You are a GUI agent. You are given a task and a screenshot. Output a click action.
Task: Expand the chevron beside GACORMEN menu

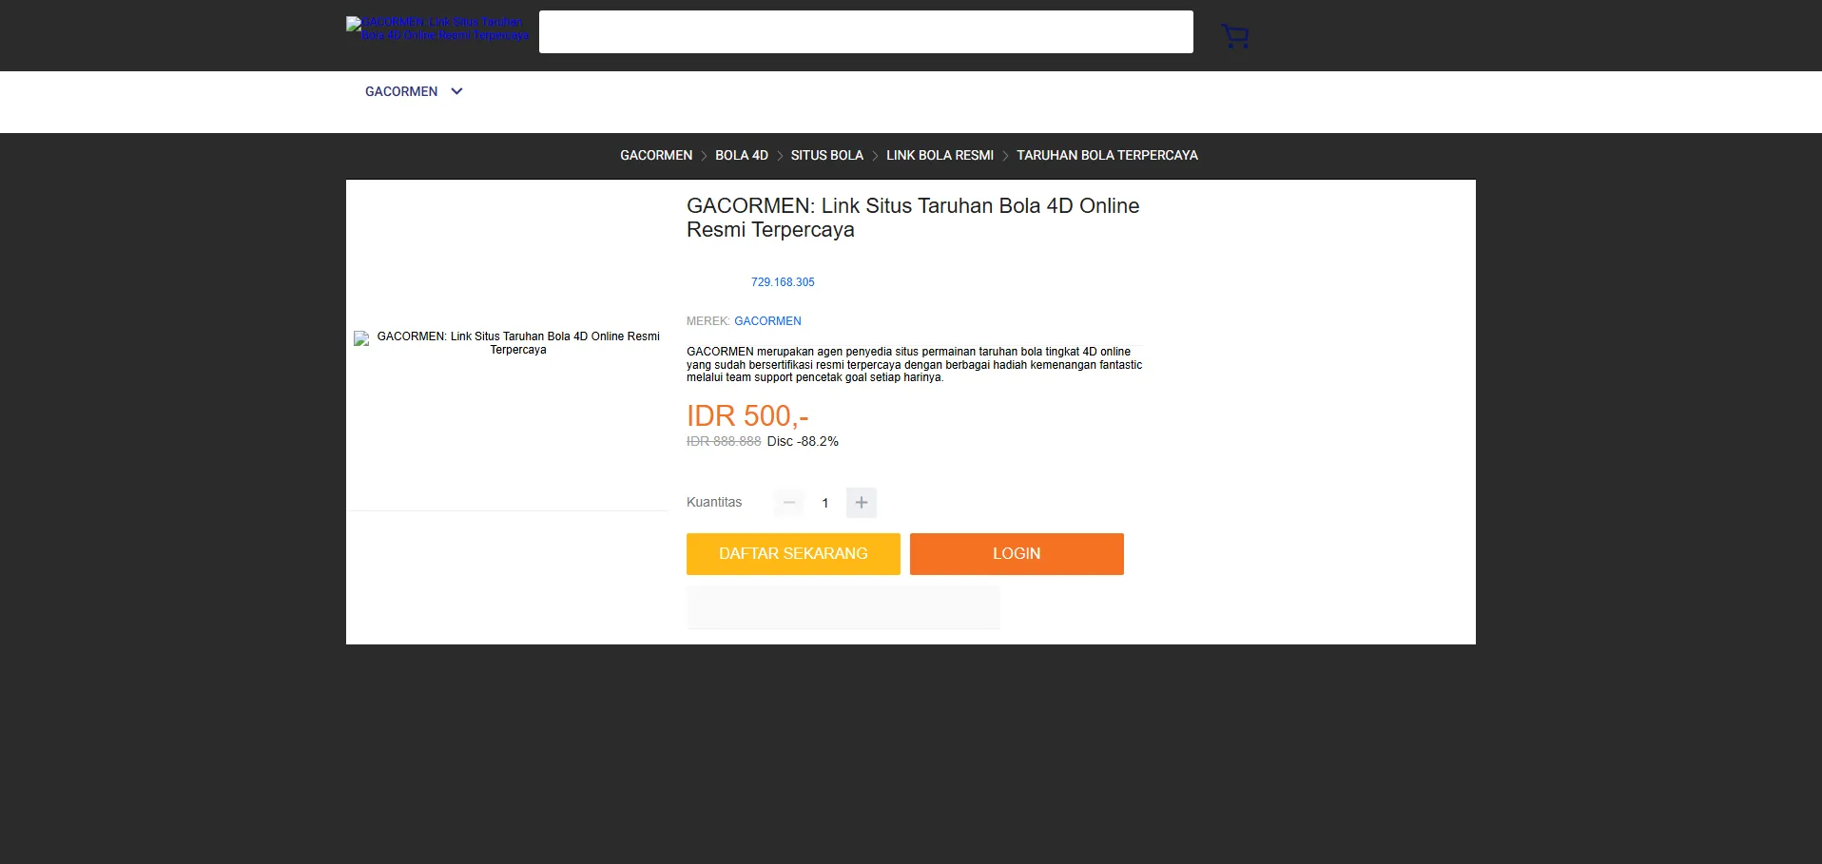[456, 91]
